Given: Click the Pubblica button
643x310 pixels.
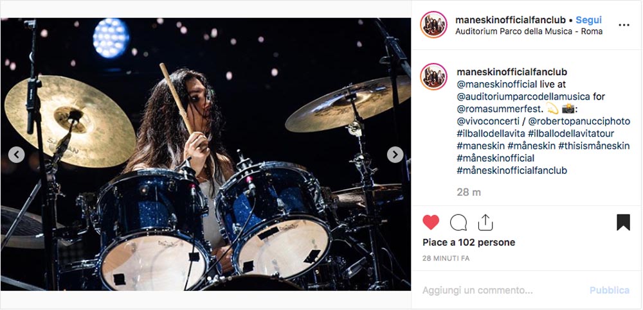Looking at the screenshot, I should [610, 290].
